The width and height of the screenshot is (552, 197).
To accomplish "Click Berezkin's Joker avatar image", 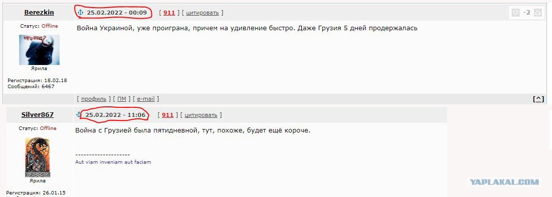I will click(x=39, y=49).
